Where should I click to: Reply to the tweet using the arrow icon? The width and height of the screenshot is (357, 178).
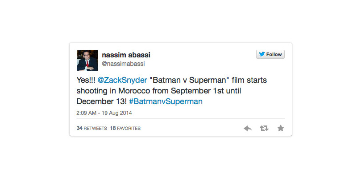248,128
